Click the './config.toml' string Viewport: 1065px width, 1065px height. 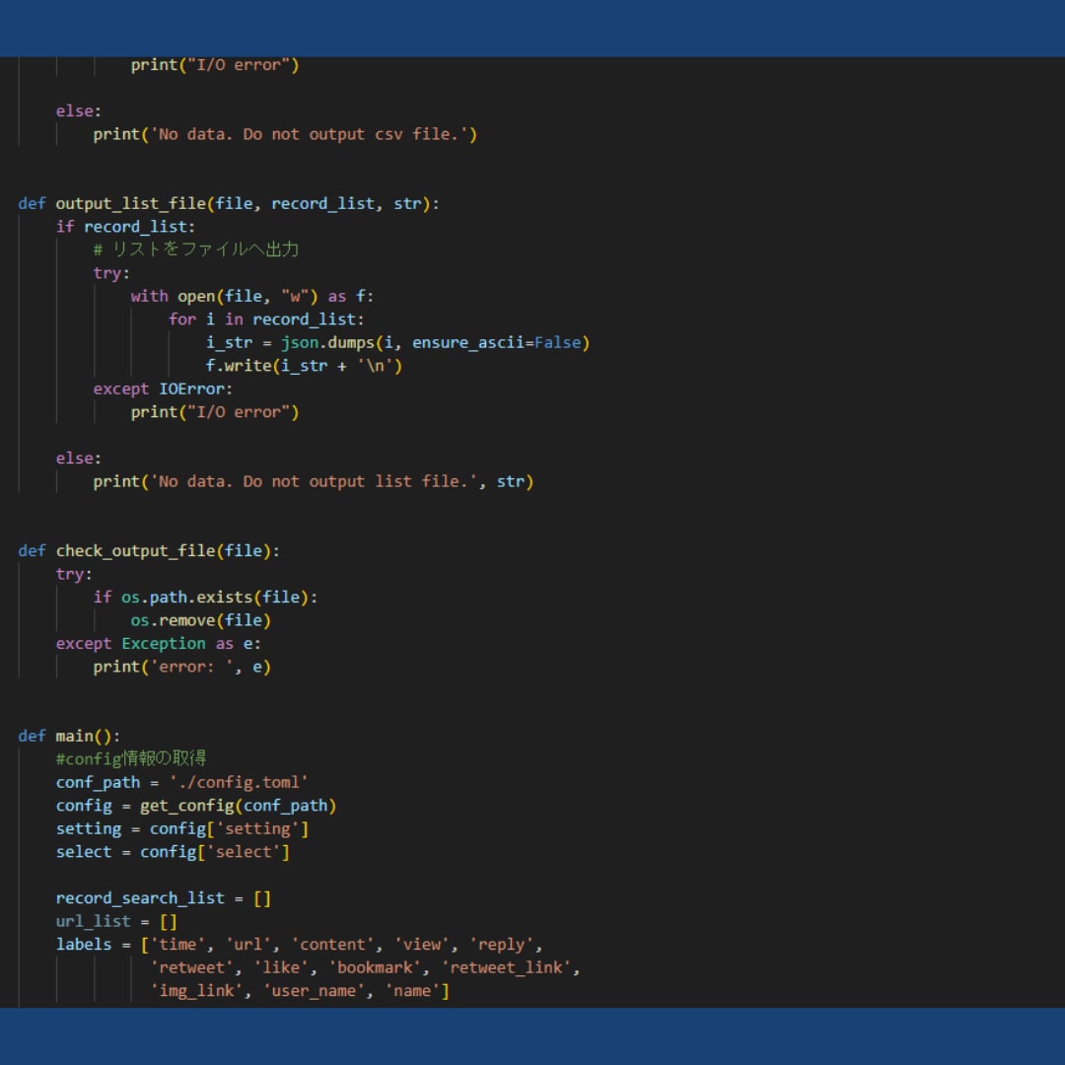click(239, 783)
